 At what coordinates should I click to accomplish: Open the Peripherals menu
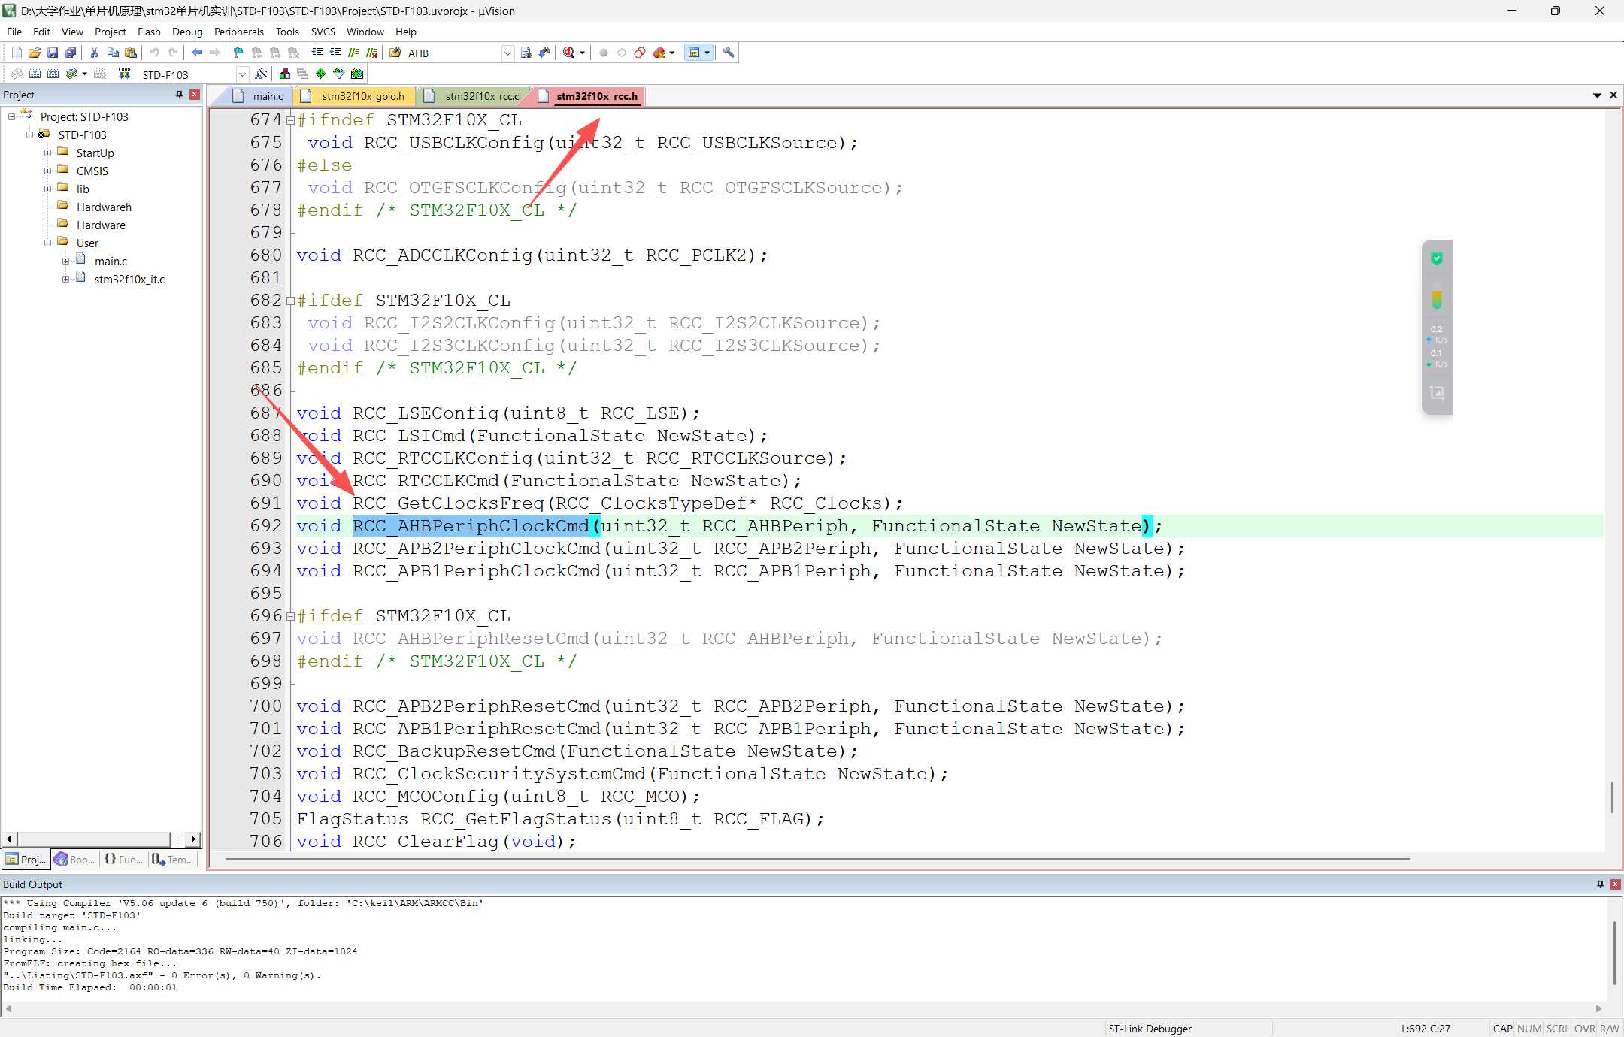pyautogui.click(x=238, y=32)
